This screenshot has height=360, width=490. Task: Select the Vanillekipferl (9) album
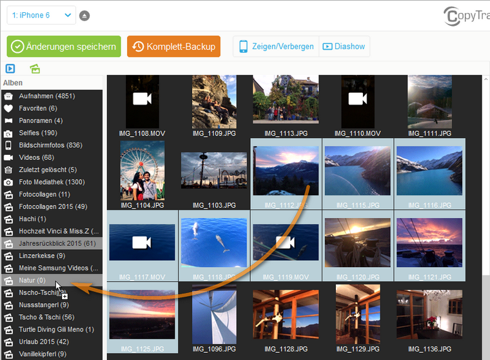click(52, 354)
